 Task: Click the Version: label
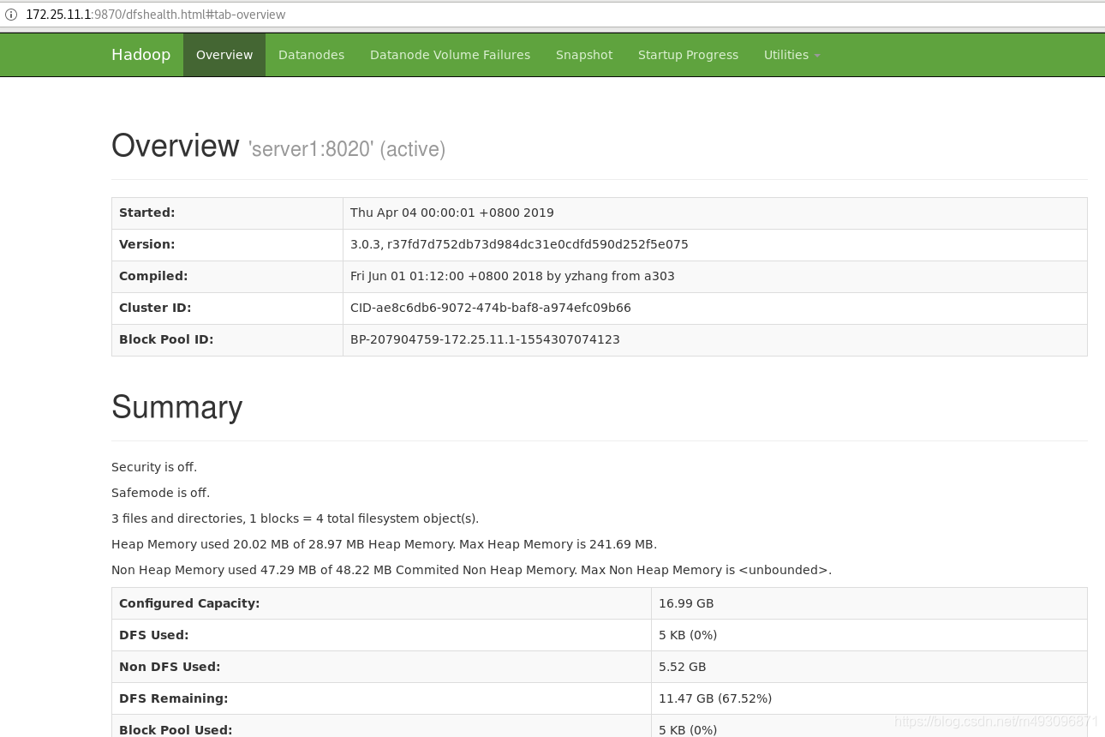click(x=146, y=244)
